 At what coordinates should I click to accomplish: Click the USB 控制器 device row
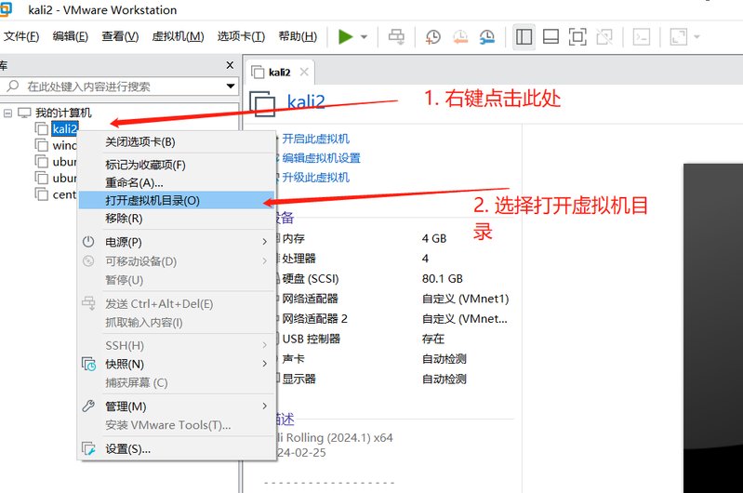pyautogui.click(x=393, y=339)
